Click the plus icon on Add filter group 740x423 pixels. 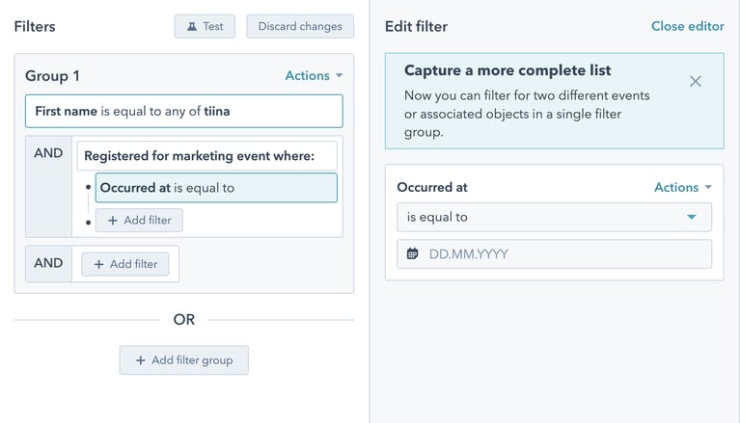141,360
